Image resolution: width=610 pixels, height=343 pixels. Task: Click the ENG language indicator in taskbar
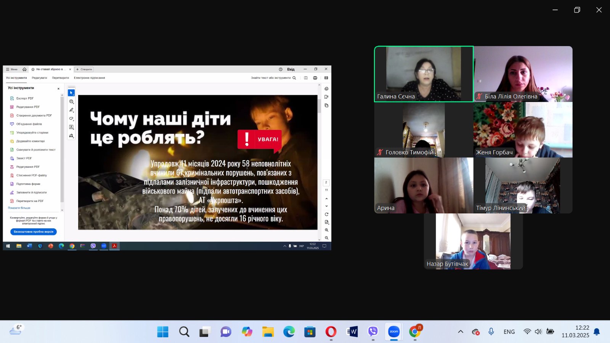point(509,332)
